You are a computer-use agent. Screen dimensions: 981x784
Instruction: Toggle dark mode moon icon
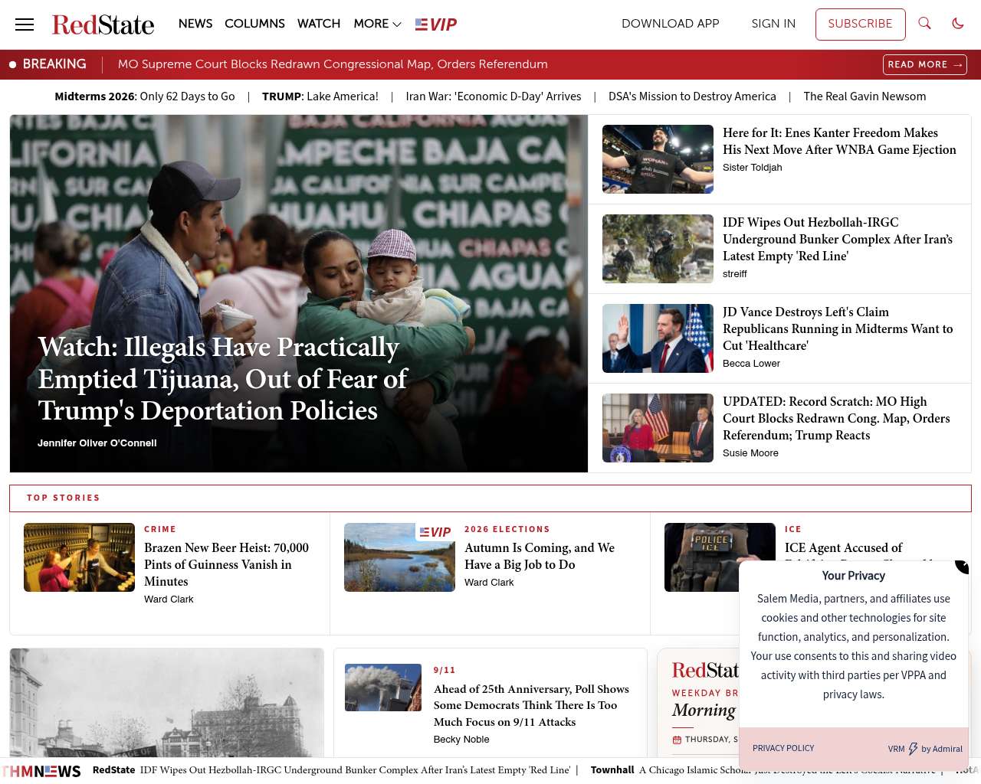[957, 24]
